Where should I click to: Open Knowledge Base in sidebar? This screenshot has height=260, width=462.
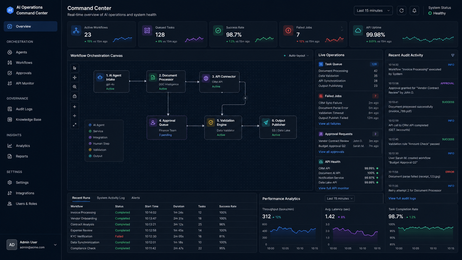(x=30, y=120)
